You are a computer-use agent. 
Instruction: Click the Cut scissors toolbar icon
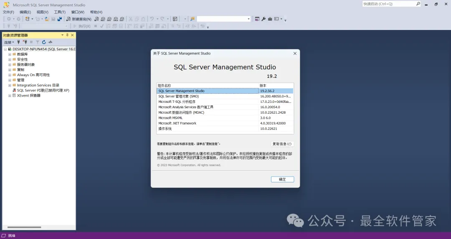pos(130,19)
